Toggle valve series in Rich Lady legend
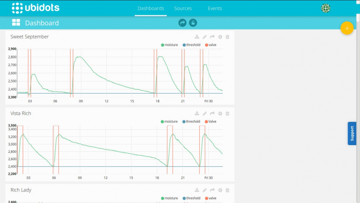This screenshot has height=203, width=360. click(210, 198)
